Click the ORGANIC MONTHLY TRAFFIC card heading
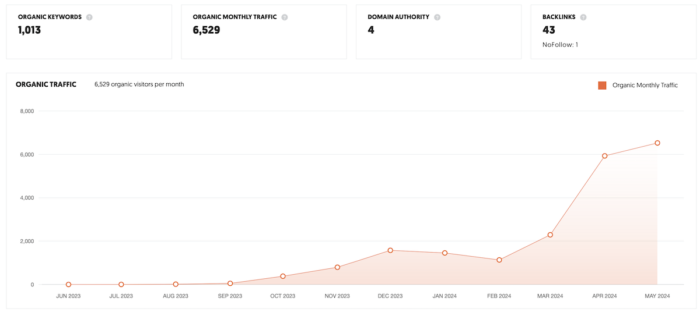The height and width of the screenshot is (312, 700). coord(235,17)
